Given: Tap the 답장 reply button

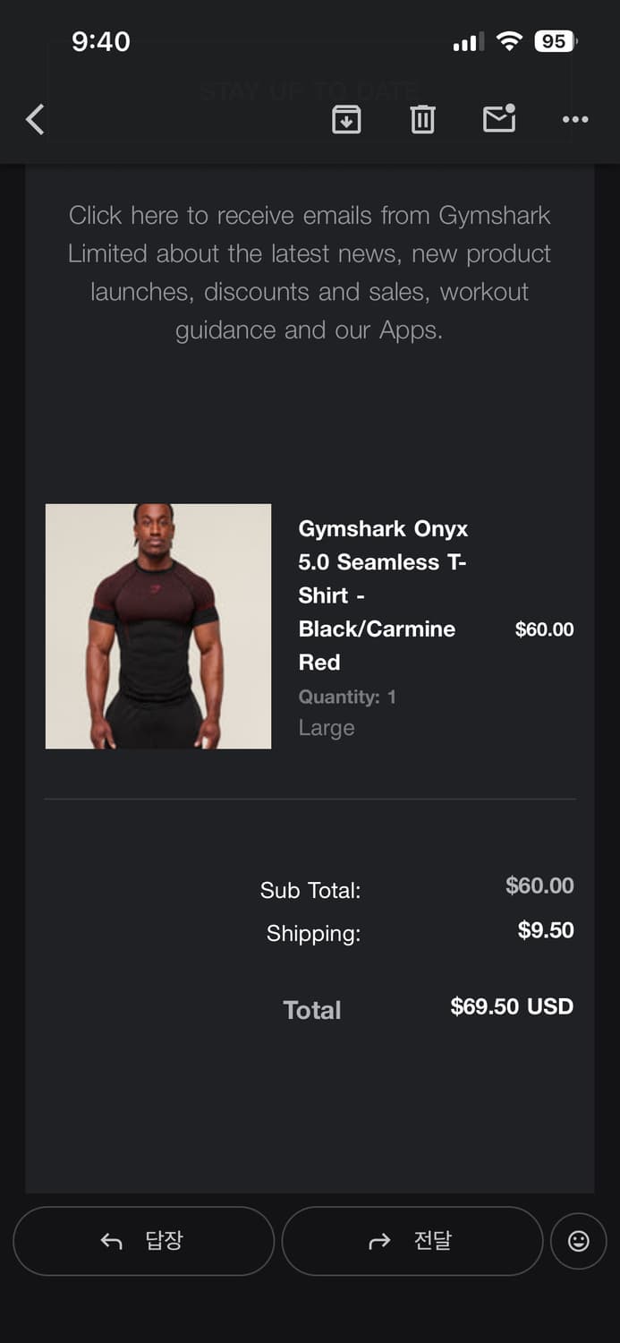Looking at the screenshot, I should 143,1240.
